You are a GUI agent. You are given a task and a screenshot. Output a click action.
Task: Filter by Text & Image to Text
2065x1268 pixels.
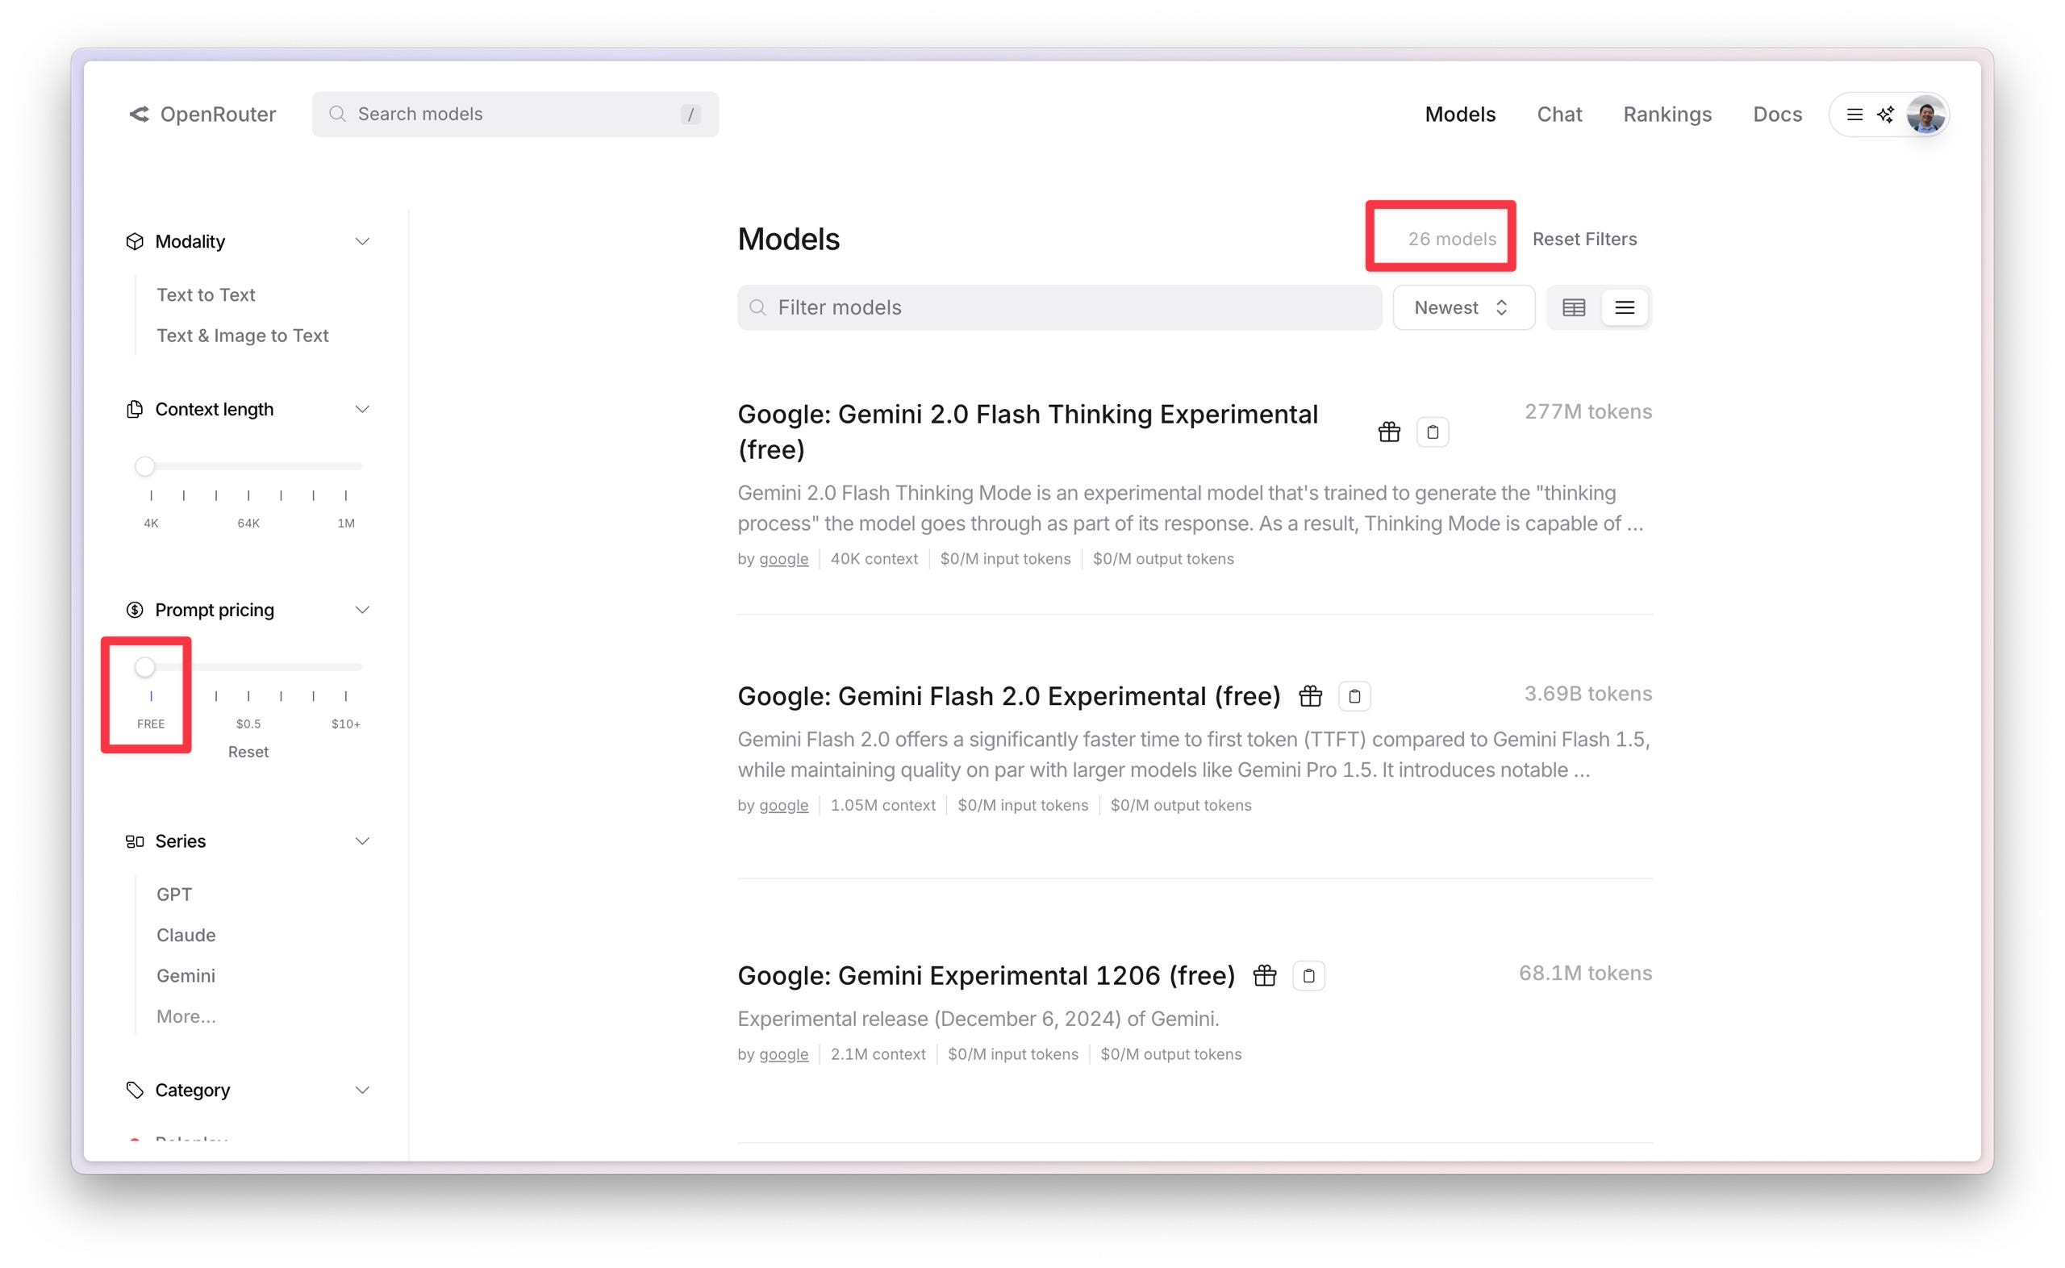tap(242, 336)
